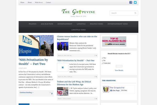Screen dimensions: 157x105
Task: Open the Lifestyle Video section
Action: pos(78,30)
